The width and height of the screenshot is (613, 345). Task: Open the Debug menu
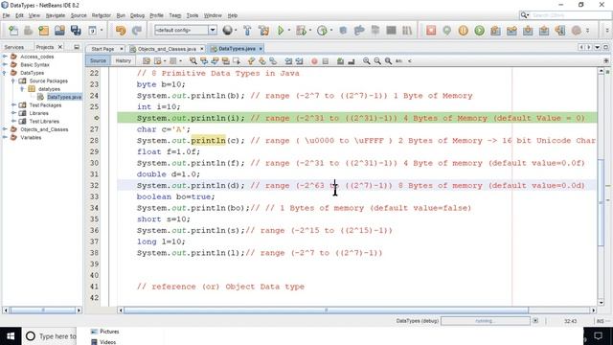[137, 15]
